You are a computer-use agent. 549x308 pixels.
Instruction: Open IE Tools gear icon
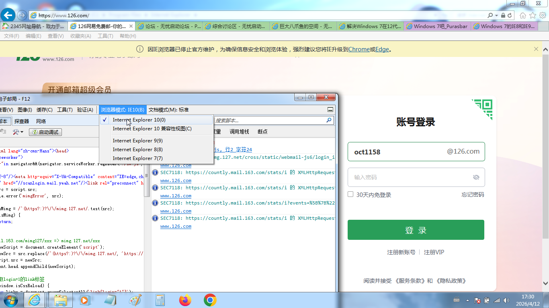click(x=542, y=15)
